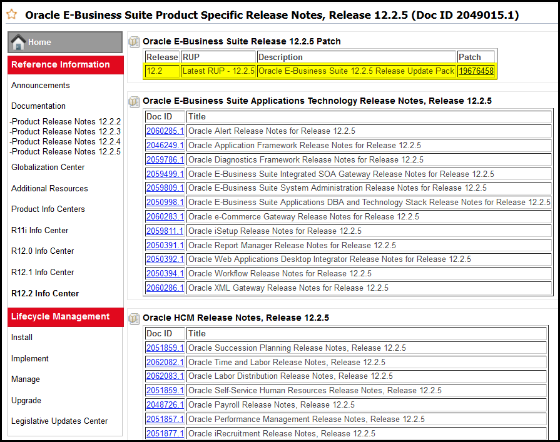Click 'Oracle HCM Release Notes, Release 12.2.5' heading
The height and width of the screenshot is (442, 560).
[x=236, y=318]
